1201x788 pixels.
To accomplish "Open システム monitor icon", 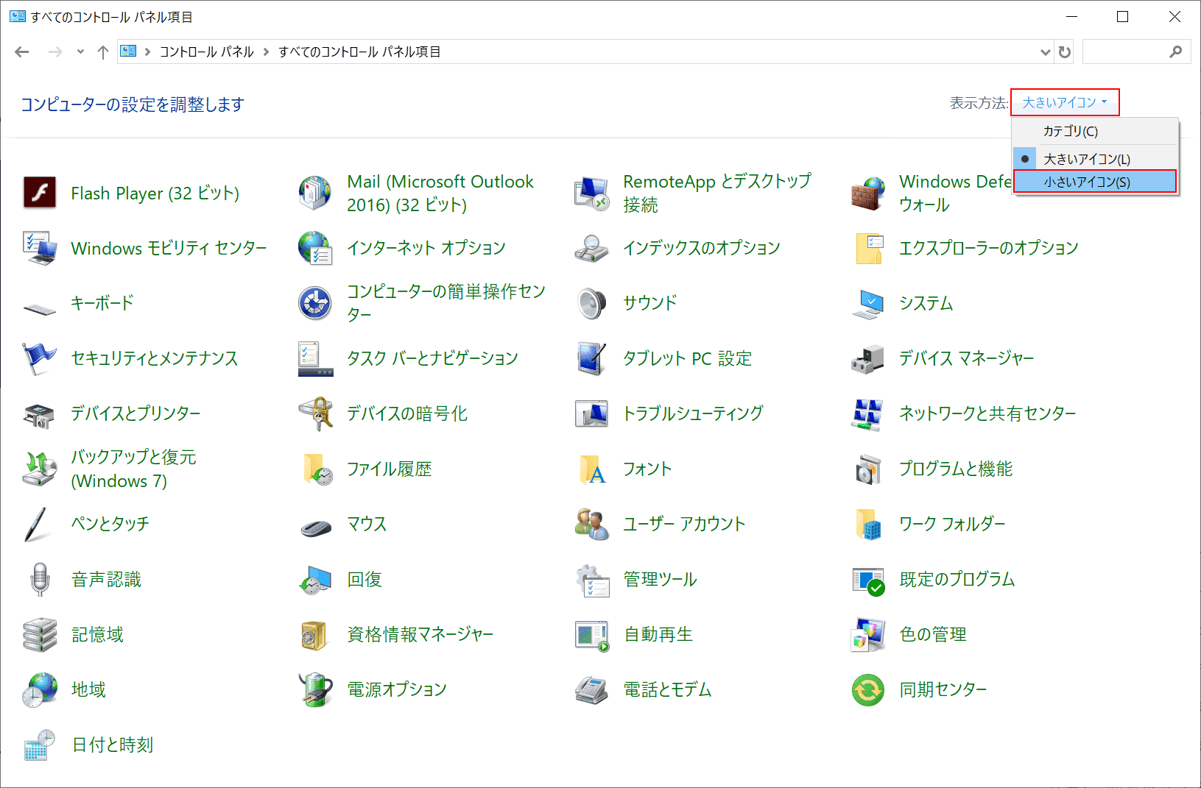I will click(868, 303).
